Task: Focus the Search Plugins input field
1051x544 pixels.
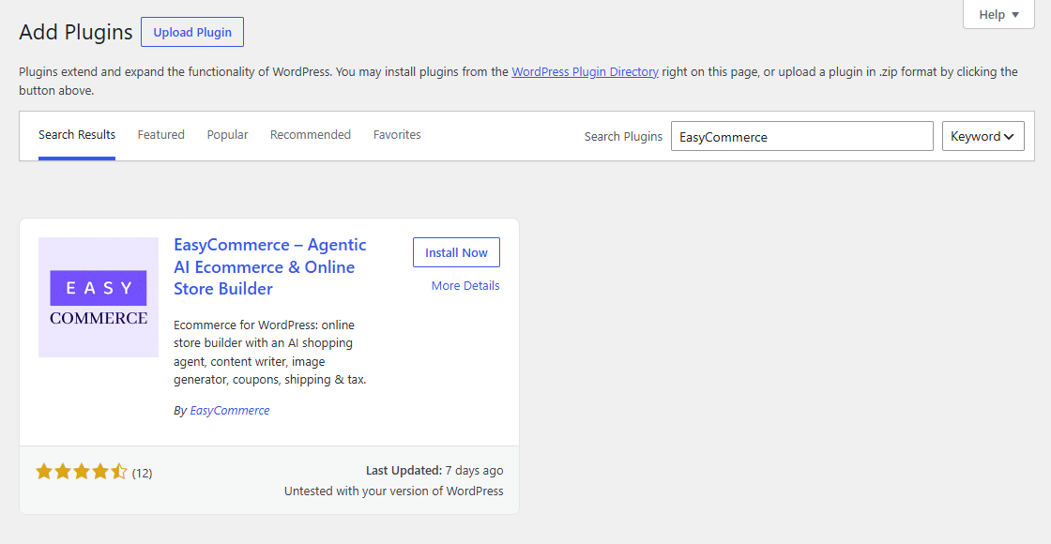Action: 801,136
